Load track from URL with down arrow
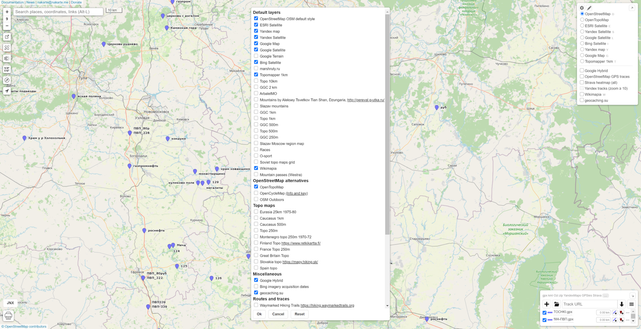The width and height of the screenshot is (641, 329). click(x=622, y=304)
